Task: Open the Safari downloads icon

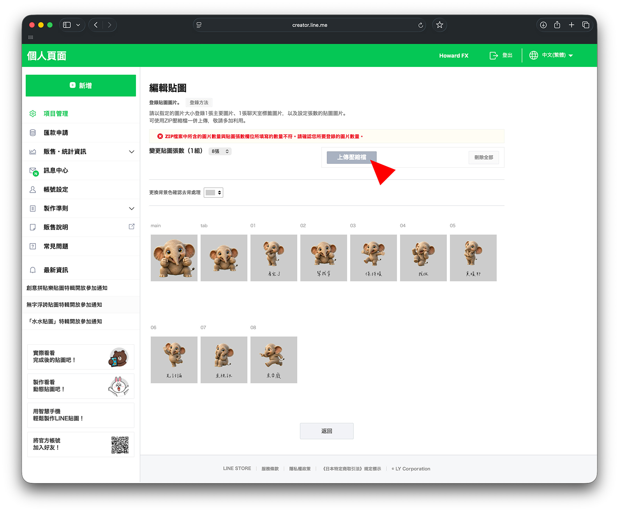Action: [543, 25]
